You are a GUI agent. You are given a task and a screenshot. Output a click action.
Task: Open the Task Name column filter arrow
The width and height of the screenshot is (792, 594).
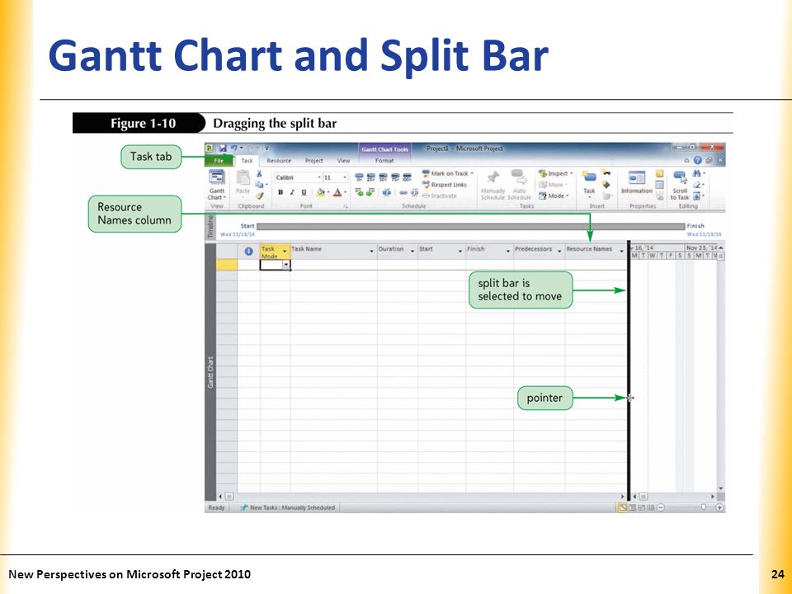pos(372,251)
